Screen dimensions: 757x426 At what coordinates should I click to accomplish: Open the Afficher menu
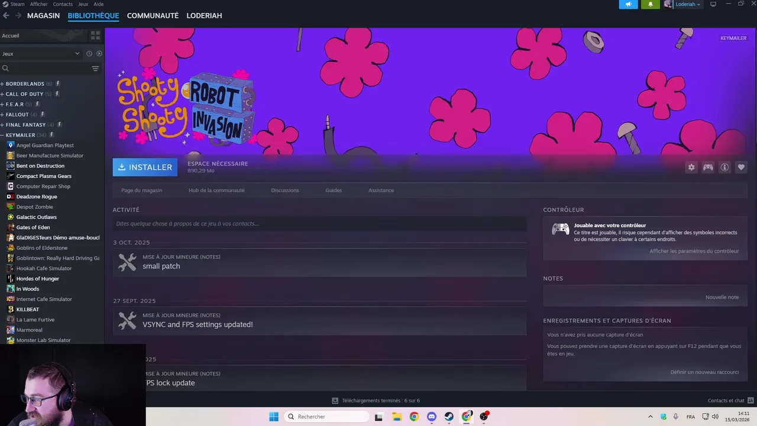(39, 4)
